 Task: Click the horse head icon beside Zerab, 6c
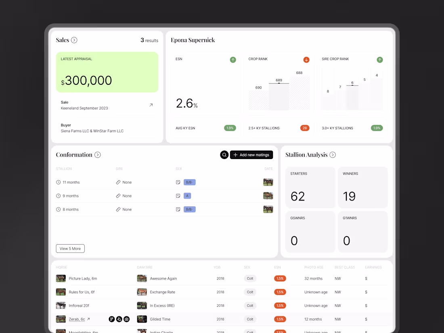tap(119, 319)
